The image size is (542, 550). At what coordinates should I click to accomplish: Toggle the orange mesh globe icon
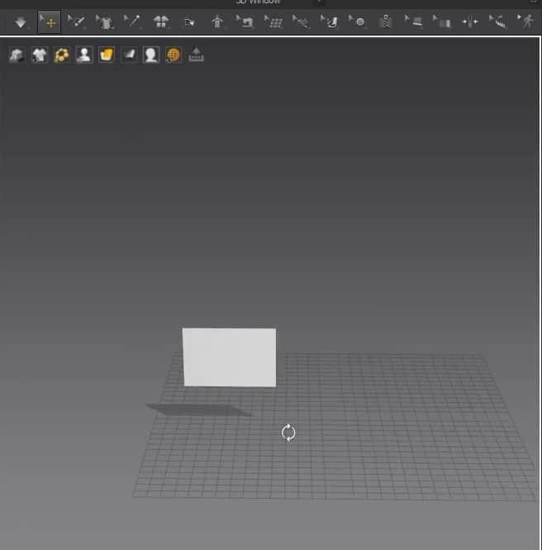174,55
